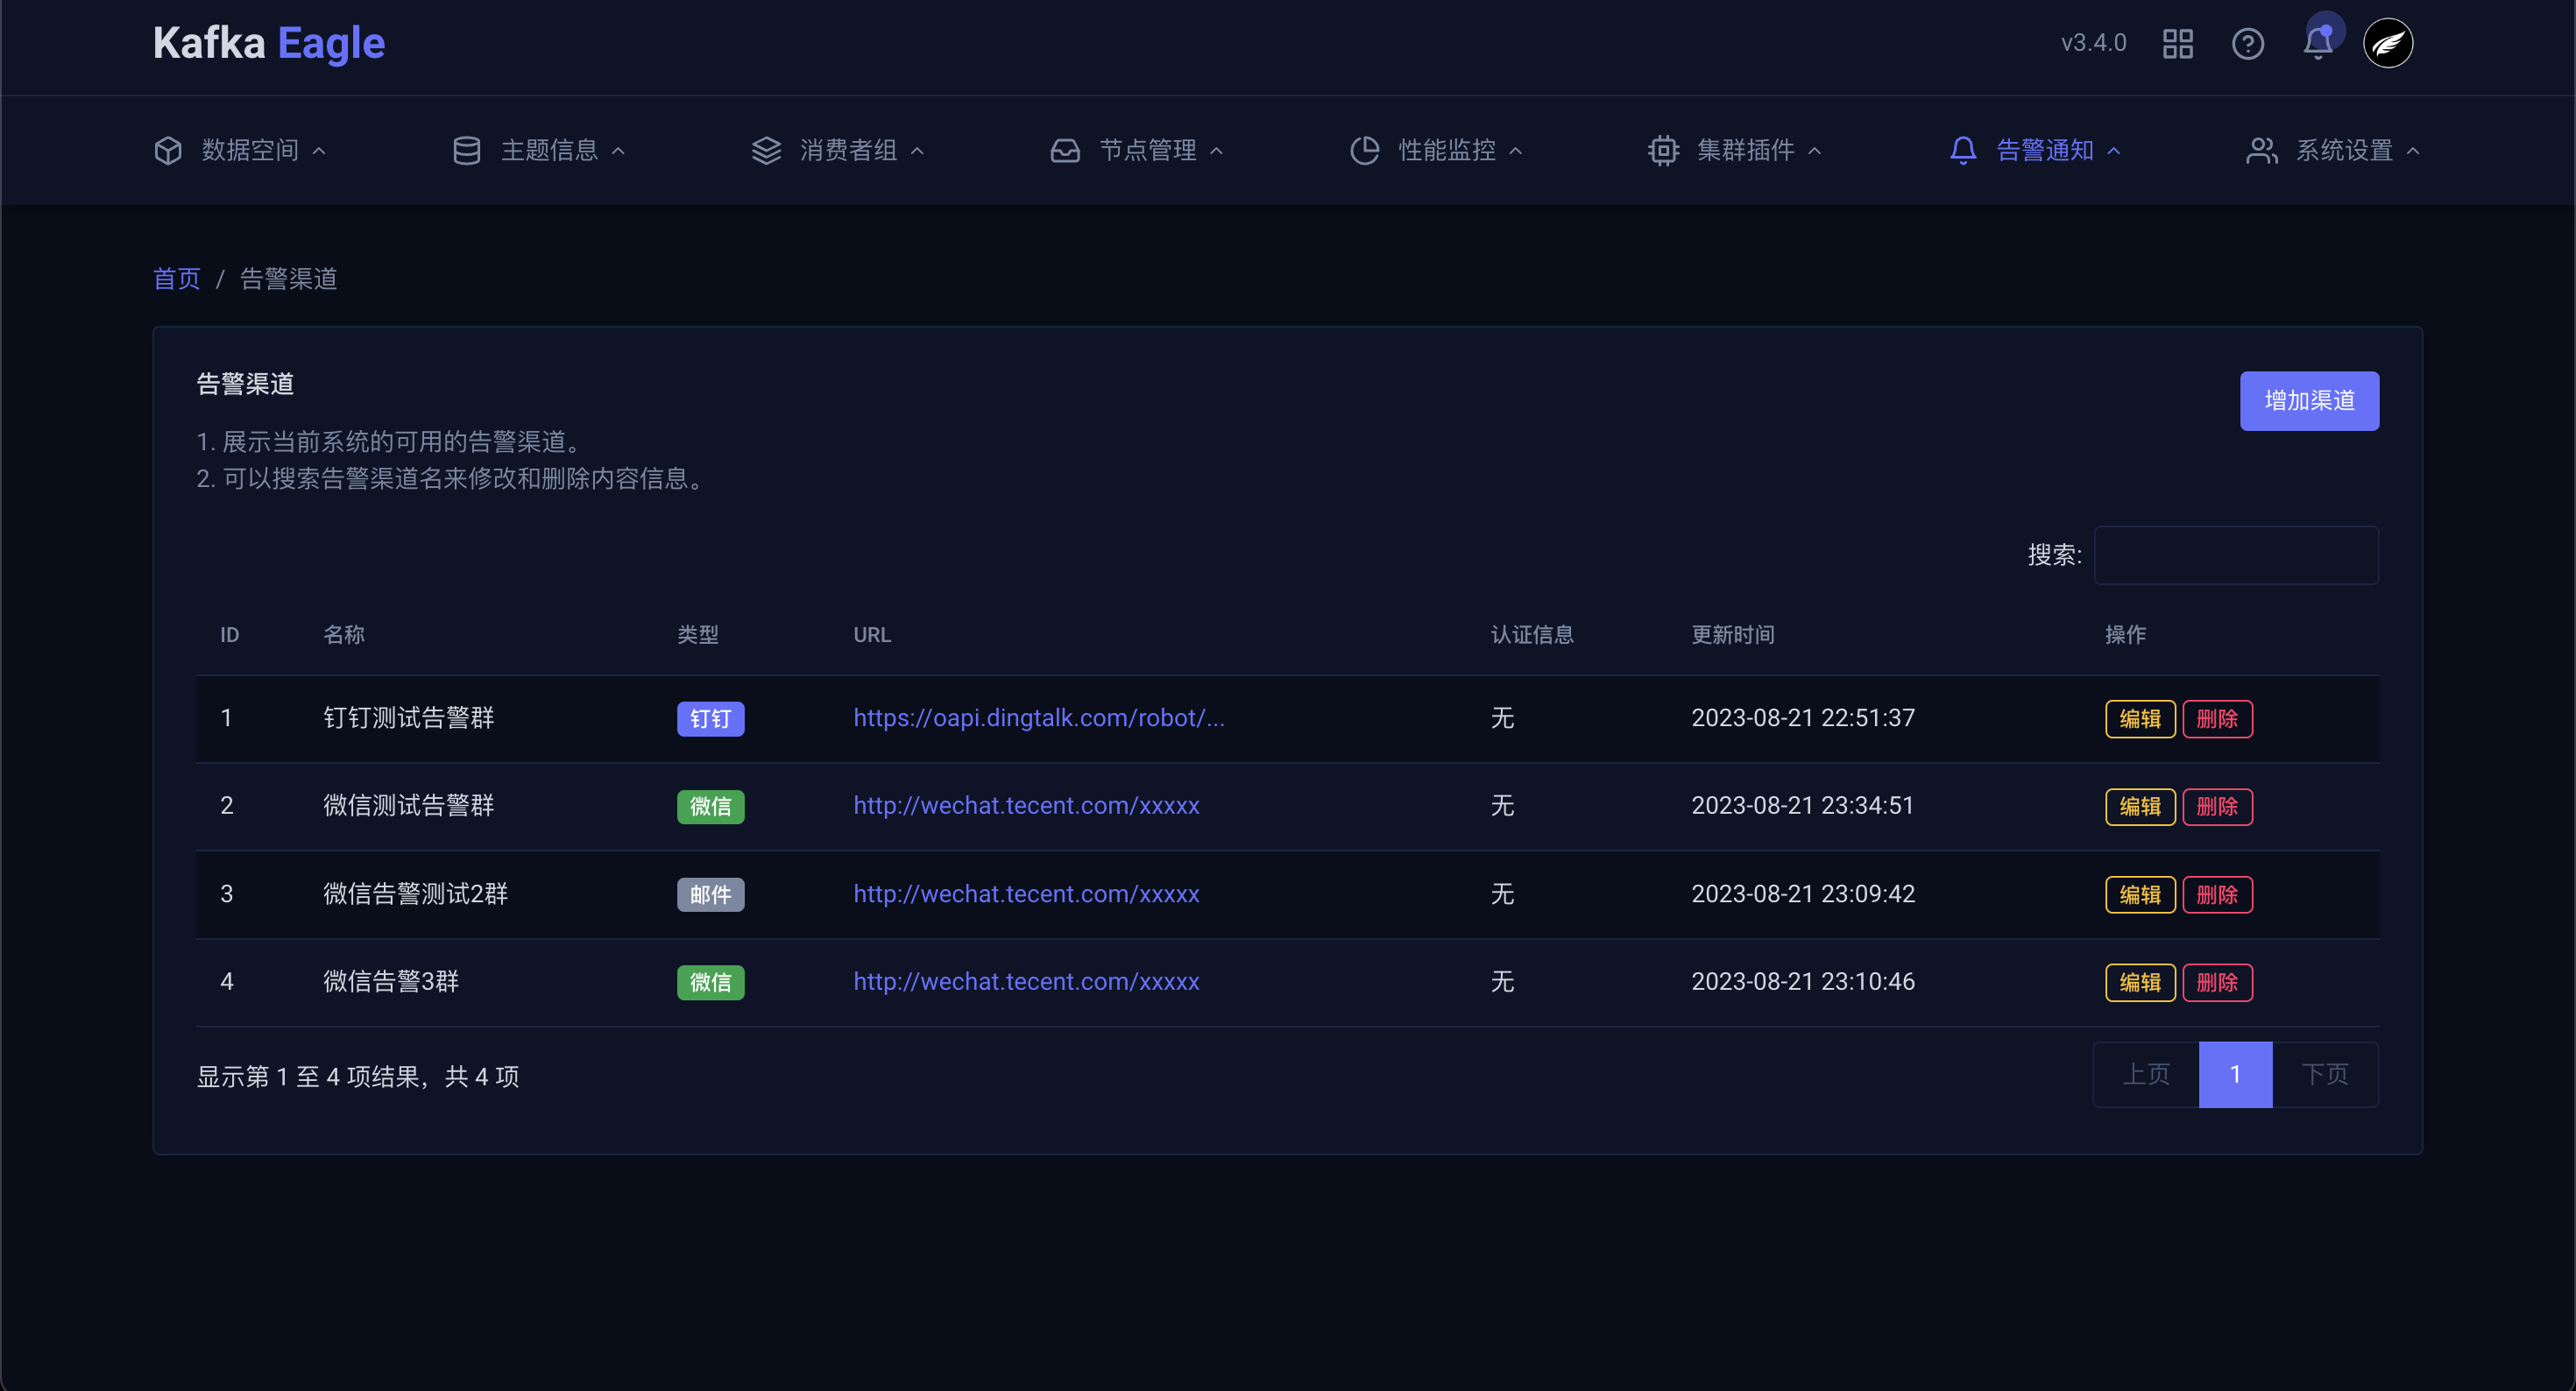Viewport: 2576px width, 1391px height.
Task: Click the feather user avatar icon
Action: pos(2387,44)
